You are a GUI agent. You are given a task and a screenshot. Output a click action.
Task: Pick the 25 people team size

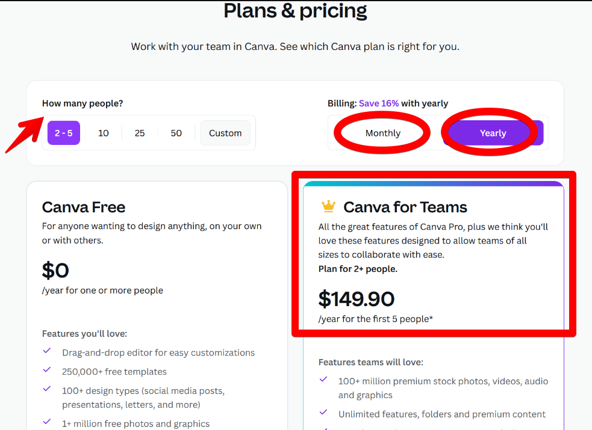pos(140,133)
